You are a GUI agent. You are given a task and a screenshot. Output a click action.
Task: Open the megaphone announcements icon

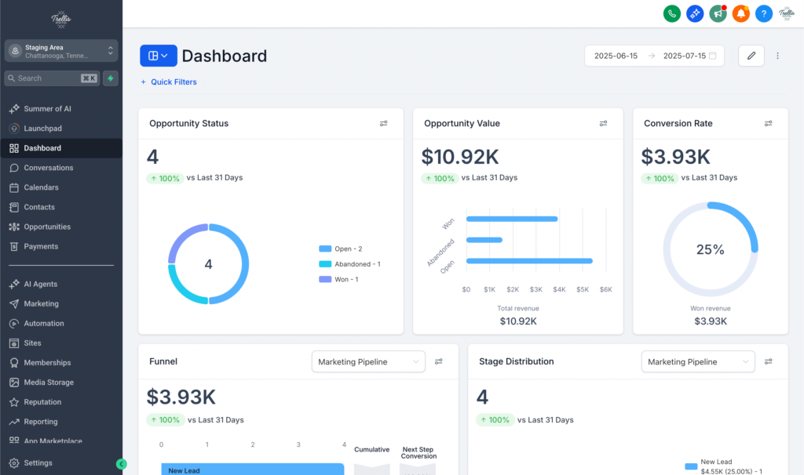718,13
